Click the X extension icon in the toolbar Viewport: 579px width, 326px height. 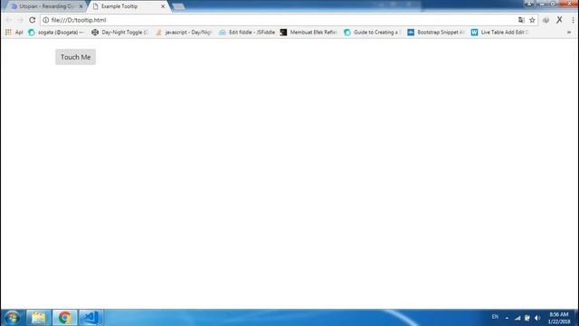(559, 20)
